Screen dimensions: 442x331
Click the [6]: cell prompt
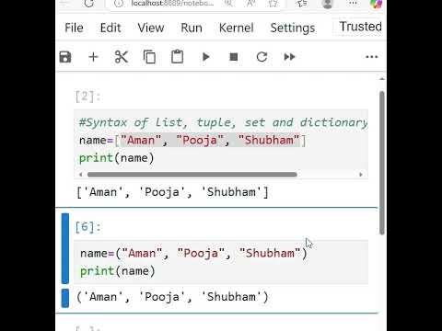pos(87,227)
